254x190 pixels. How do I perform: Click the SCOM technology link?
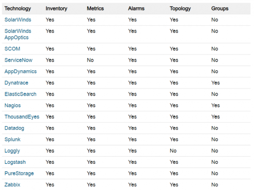[x=12, y=49]
